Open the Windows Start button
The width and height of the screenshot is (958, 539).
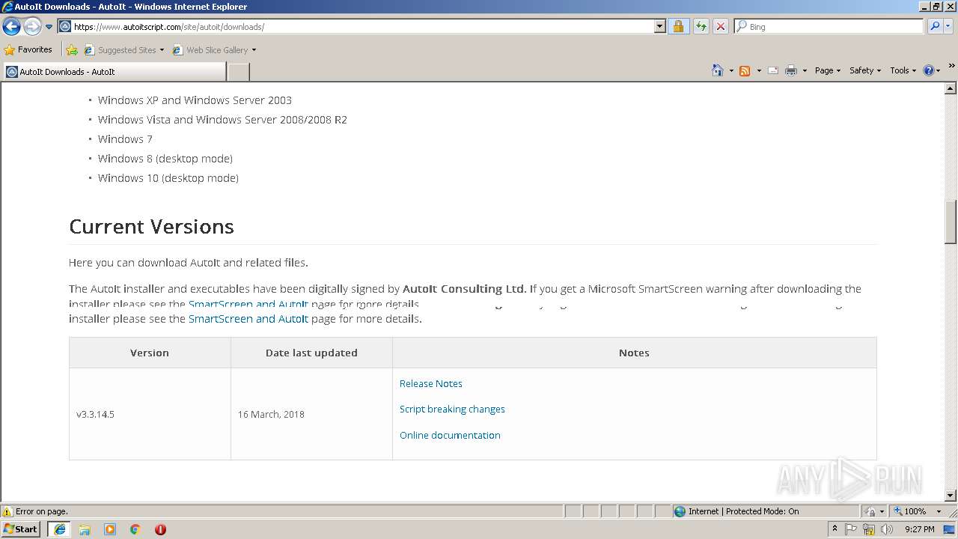coord(21,529)
